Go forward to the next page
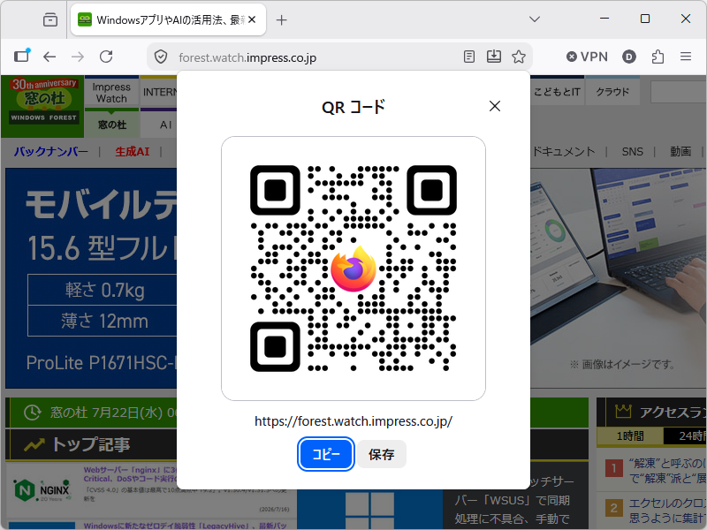Viewport: 707px width, 530px height. pos(78,57)
